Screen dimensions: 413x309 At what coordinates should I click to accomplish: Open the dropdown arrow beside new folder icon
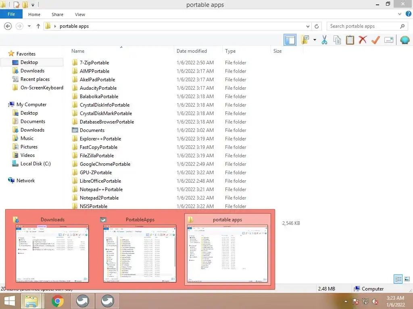click(315, 40)
